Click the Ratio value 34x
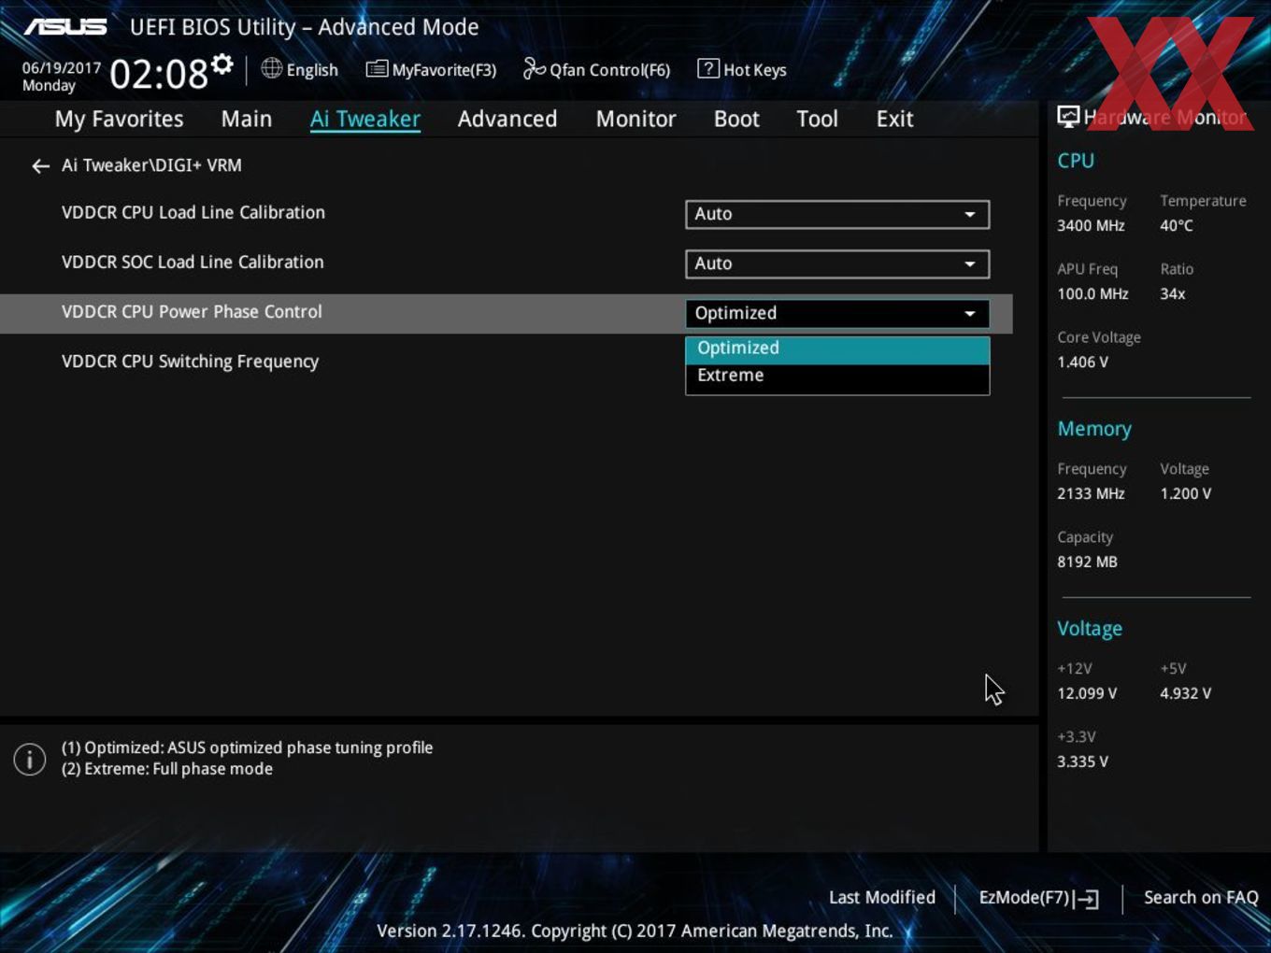 pyautogui.click(x=1173, y=293)
